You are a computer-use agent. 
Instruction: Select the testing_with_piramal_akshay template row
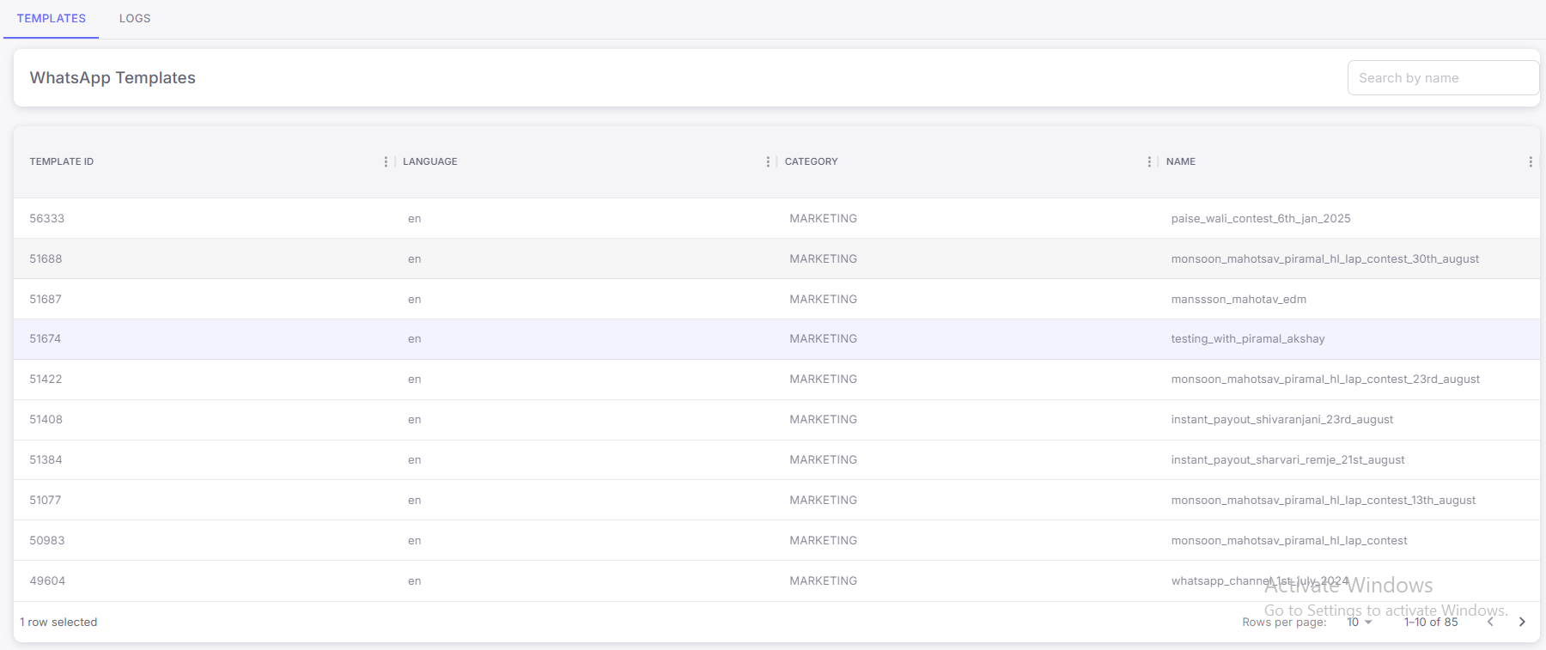tap(1247, 339)
